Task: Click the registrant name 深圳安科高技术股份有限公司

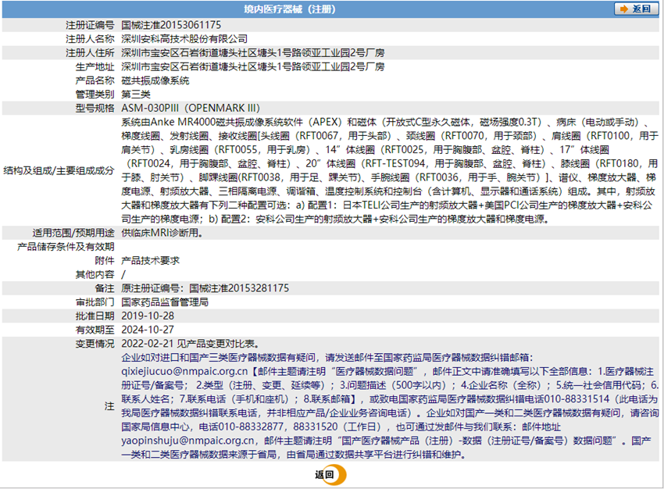Action: click(184, 39)
